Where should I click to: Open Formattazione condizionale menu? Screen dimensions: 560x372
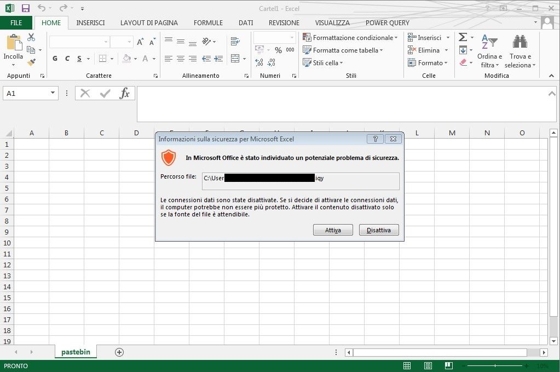[350, 37]
